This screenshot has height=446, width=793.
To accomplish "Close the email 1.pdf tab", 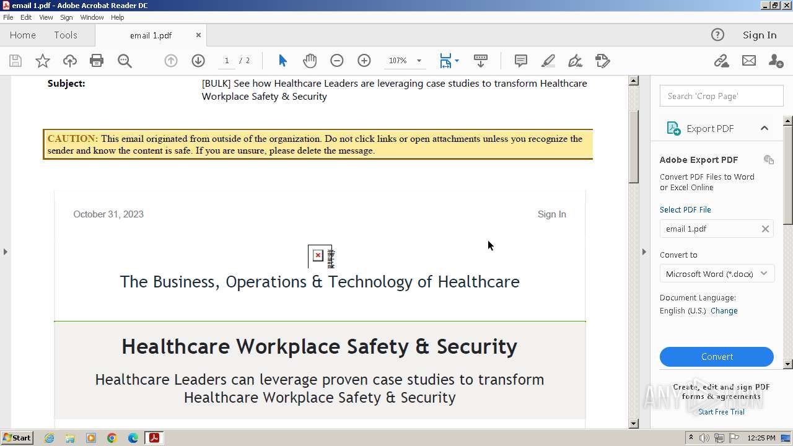I will (198, 35).
